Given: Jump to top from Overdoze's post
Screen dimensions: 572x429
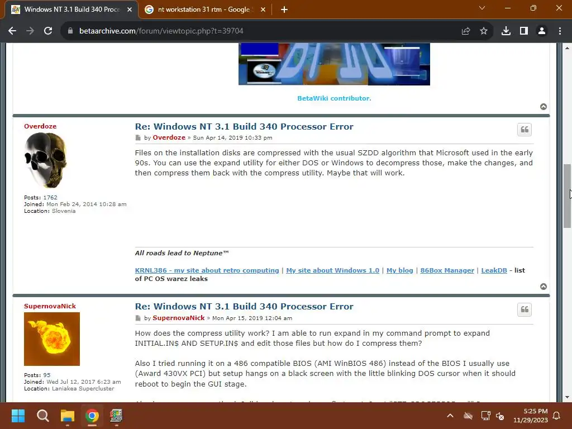Looking at the screenshot, I should [x=543, y=287].
